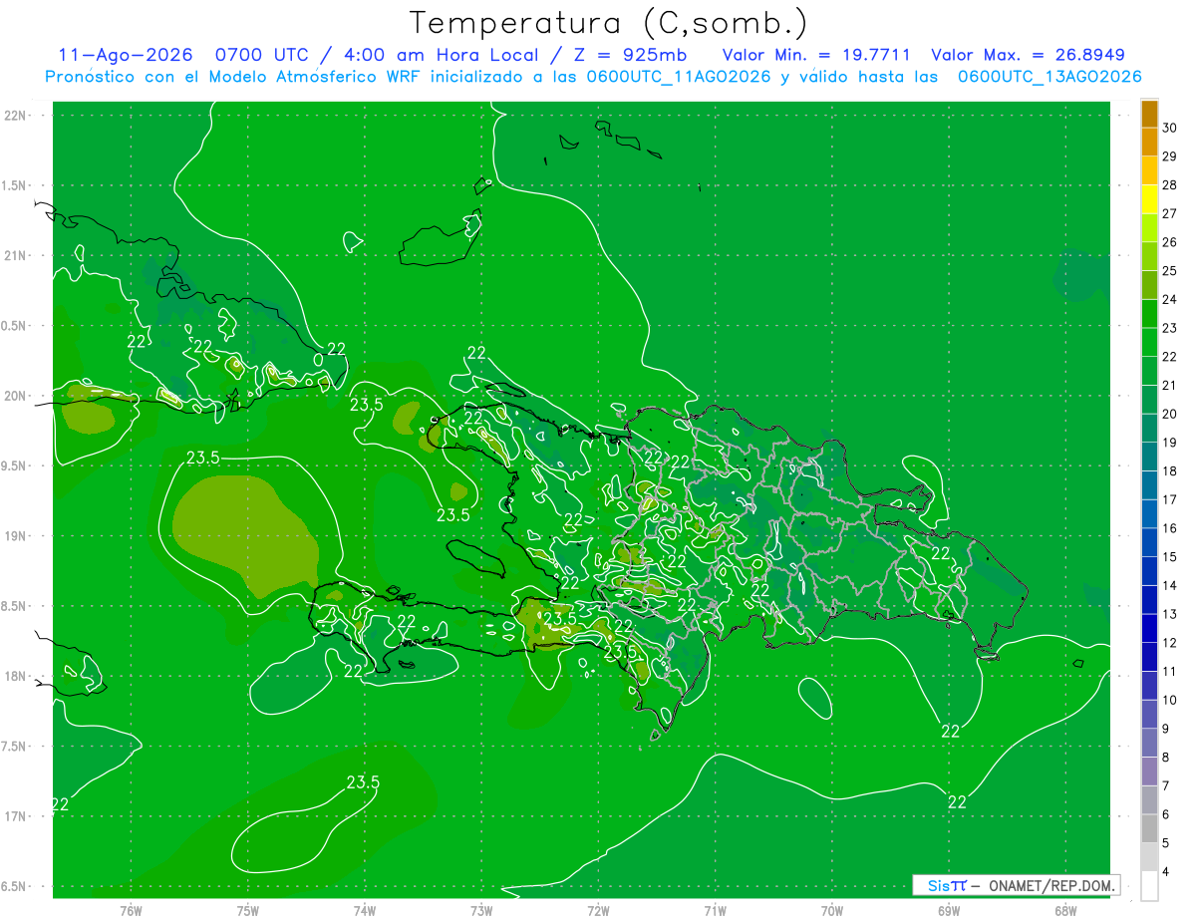
Task: Click the '75W' longitude axis label
Action: point(248,910)
